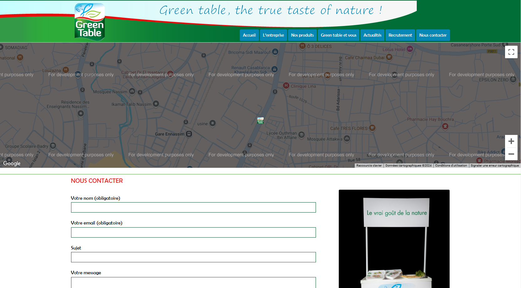This screenshot has height=288, width=521.
Task: Click the Clinique Lina hospital marker
Action: 286,86
